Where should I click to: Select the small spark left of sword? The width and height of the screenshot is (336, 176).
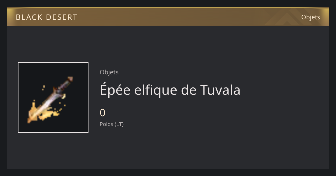click(x=43, y=87)
